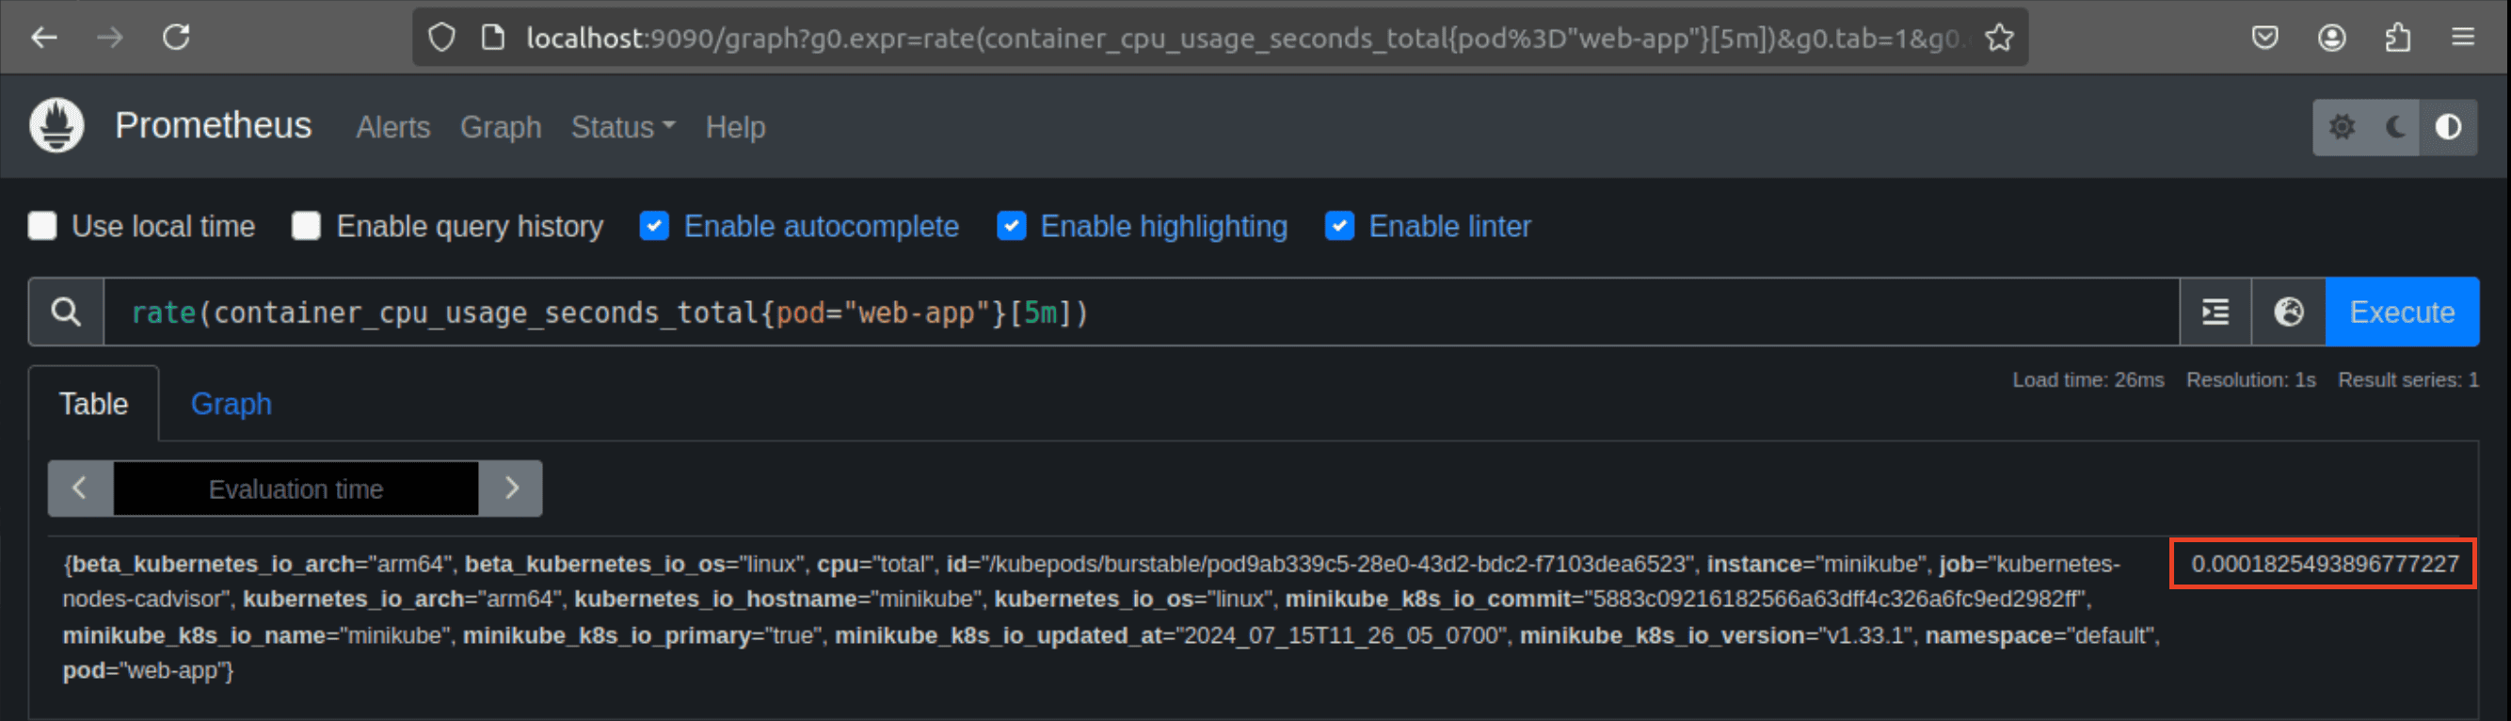Enable query history checkbox
This screenshot has width=2511, height=721.
tap(306, 226)
